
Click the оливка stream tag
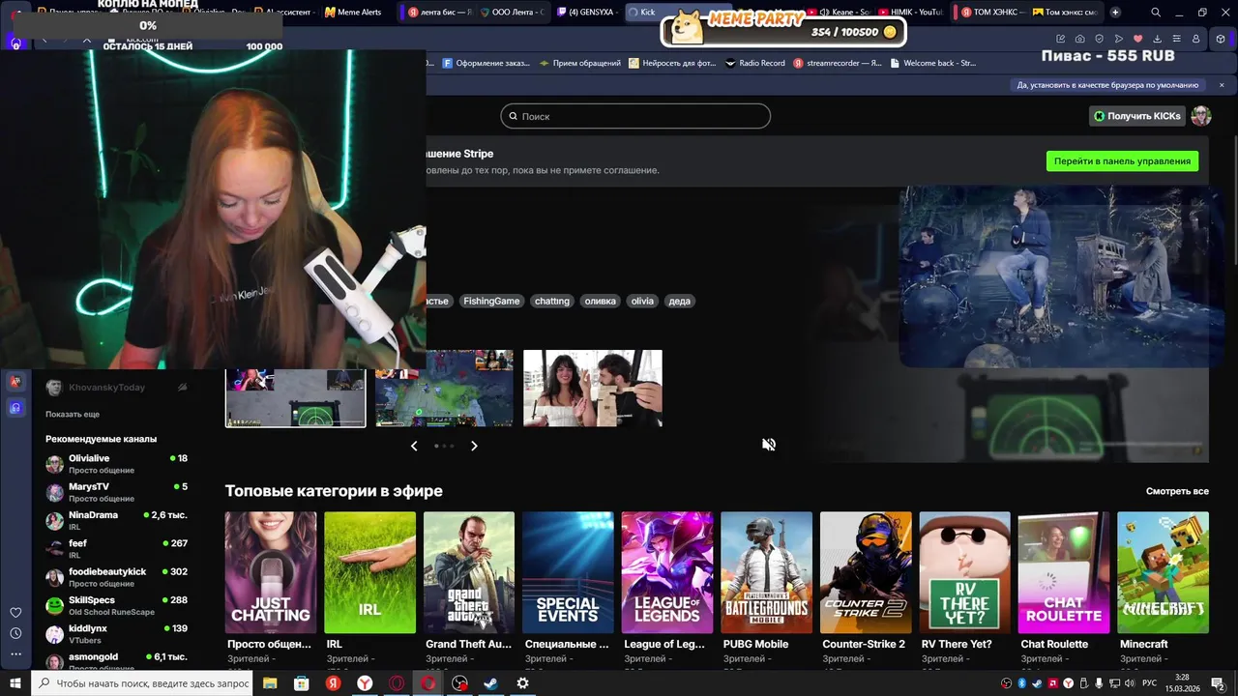(600, 301)
